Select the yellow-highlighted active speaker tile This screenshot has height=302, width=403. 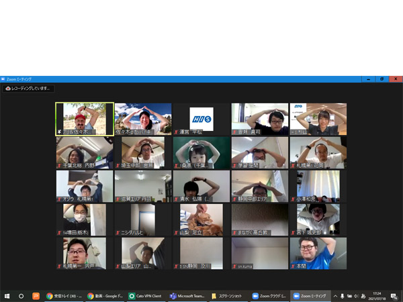pos(85,119)
